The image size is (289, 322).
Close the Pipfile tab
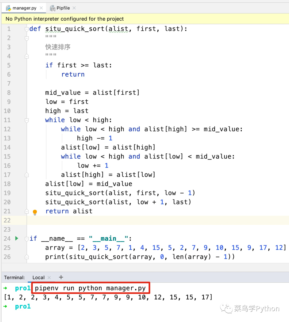click(74, 8)
